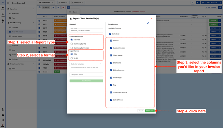Viewport: 223px width, 128px height.
Task: Close the Export Client Receivable(s) dialog
Action: [x=151, y=19]
